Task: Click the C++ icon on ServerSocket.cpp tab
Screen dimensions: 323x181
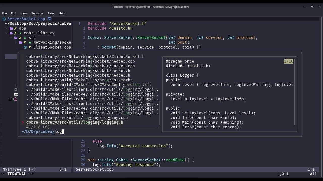Action: [x=4, y=19]
